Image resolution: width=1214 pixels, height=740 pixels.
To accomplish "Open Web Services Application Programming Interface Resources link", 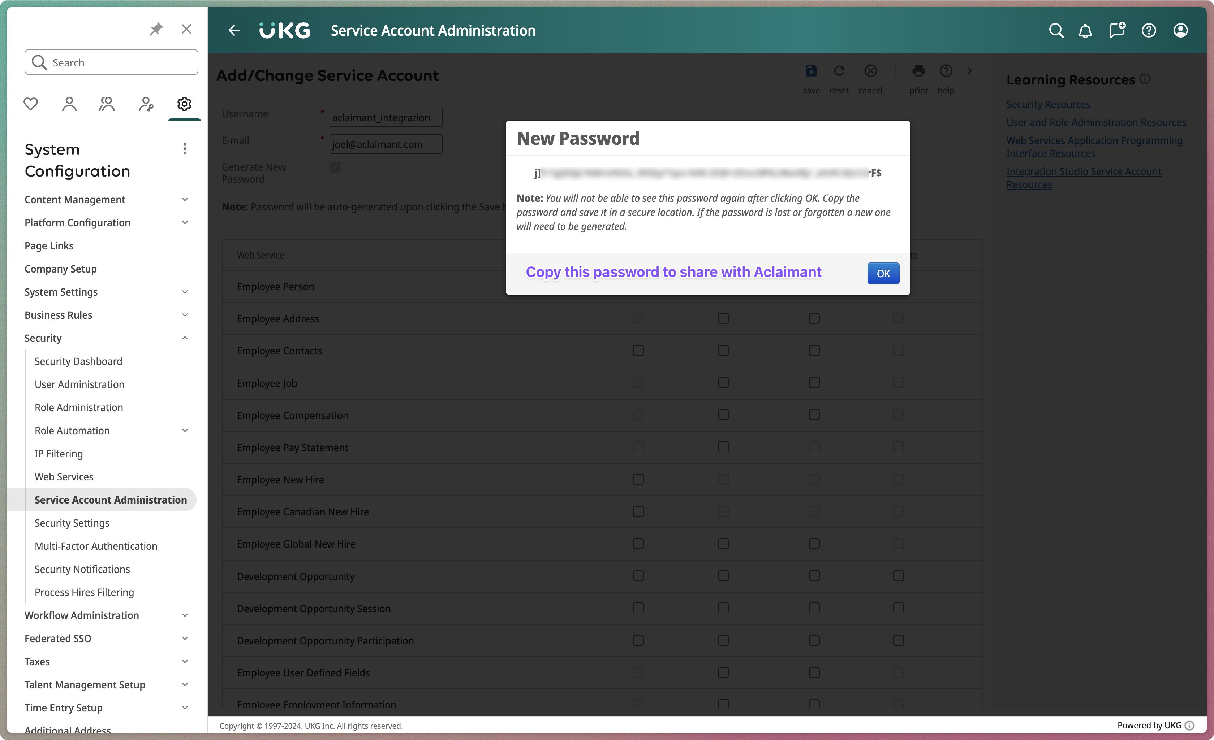I will click(x=1094, y=147).
